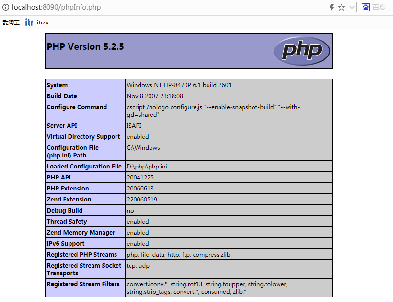Click the enabled value for Thread Safety
The image size is (393, 302).
(x=138, y=222)
